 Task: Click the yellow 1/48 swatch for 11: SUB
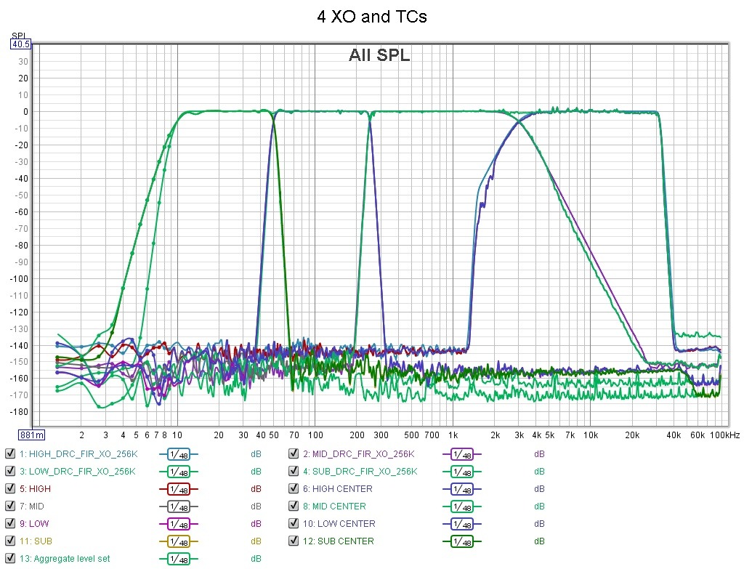pyautogui.click(x=179, y=541)
